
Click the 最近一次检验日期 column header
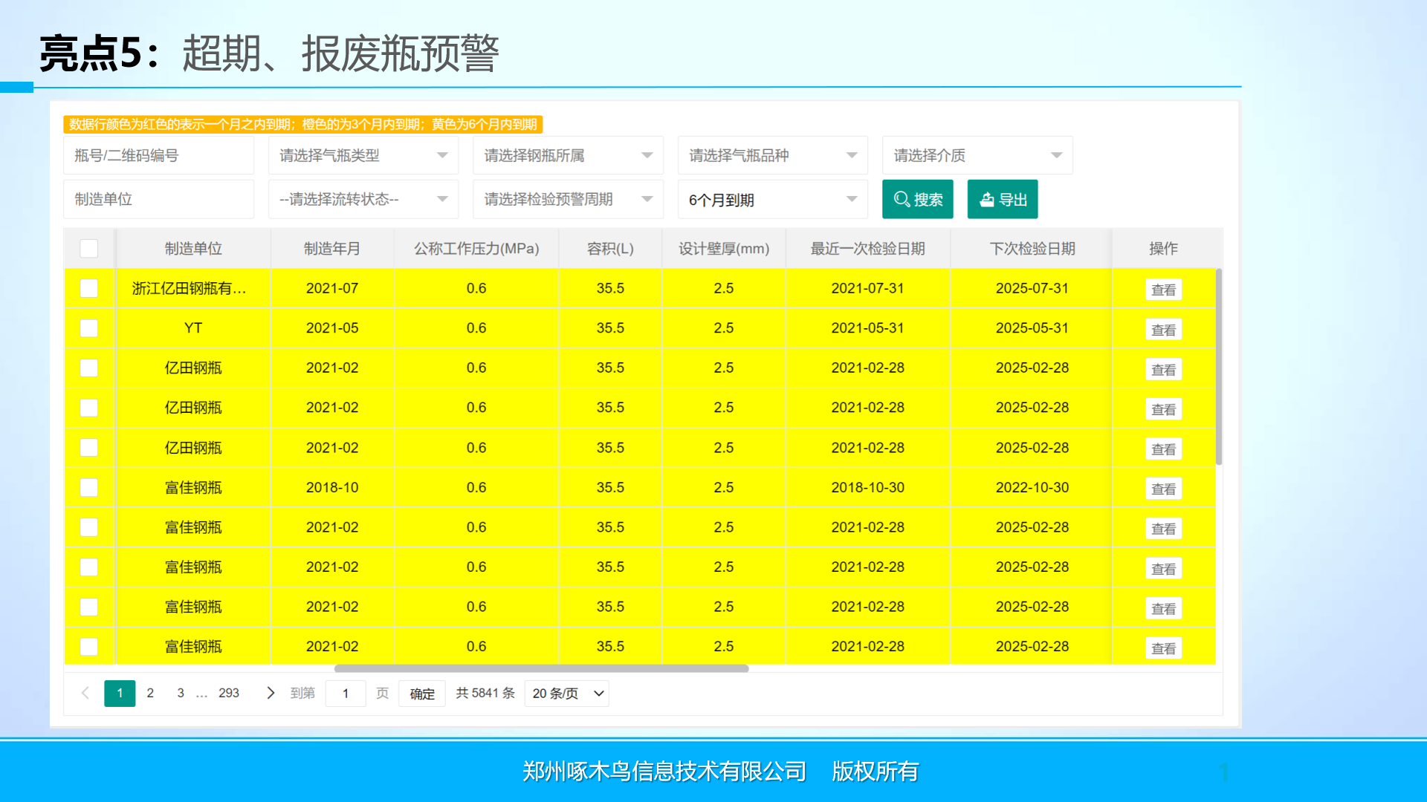(x=867, y=248)
